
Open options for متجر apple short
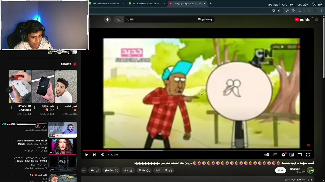[x=35, y=107]
